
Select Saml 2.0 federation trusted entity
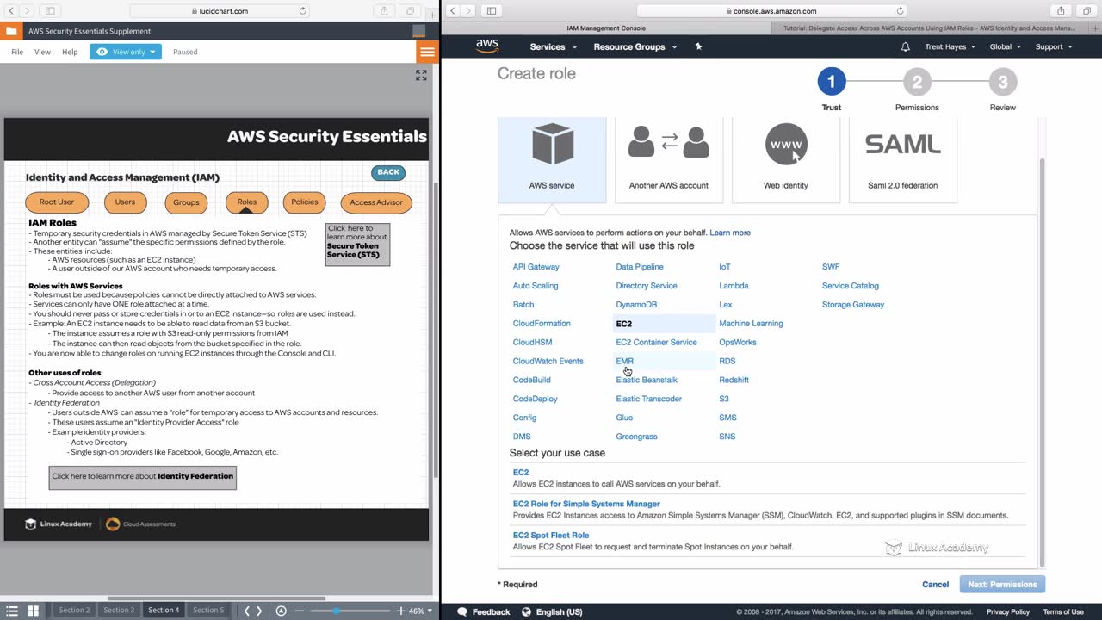903,160
